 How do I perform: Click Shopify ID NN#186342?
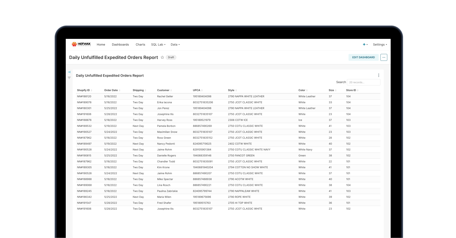coord(84,197)
